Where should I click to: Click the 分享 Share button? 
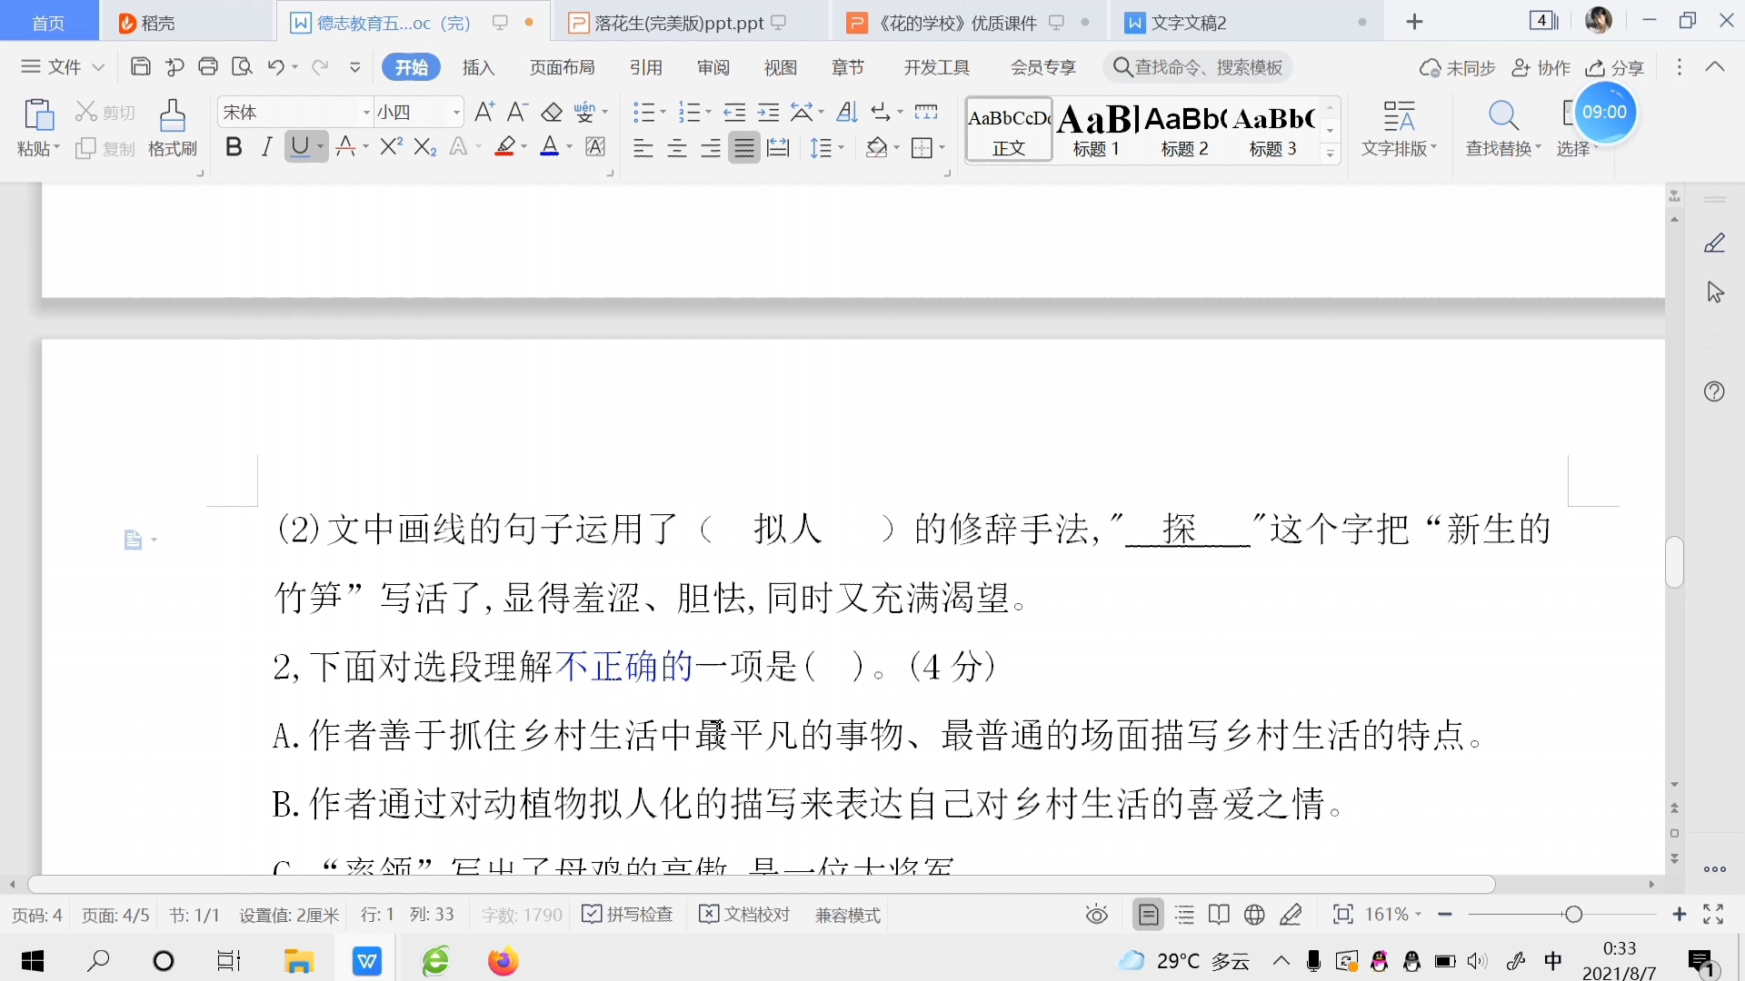(x=1615, y=67)
